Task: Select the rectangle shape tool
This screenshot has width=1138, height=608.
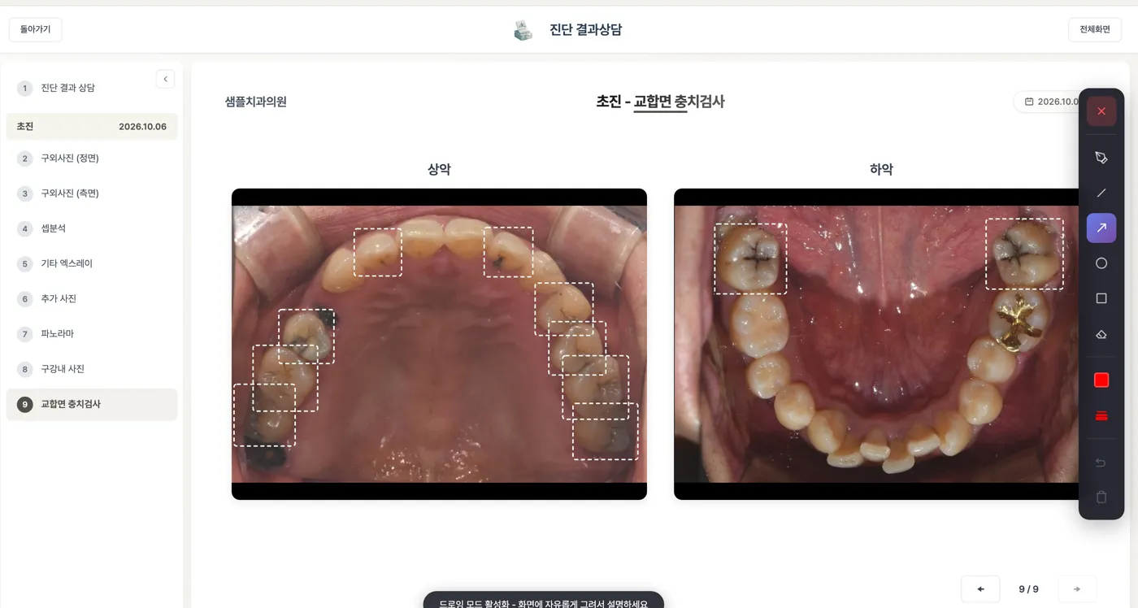Action: pos(1101,298)
